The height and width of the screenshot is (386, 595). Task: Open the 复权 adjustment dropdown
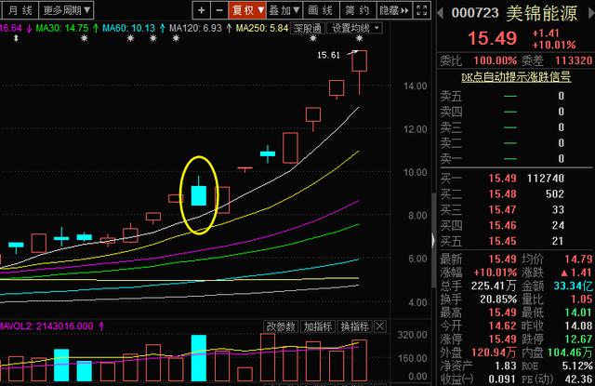pos(248,10)
